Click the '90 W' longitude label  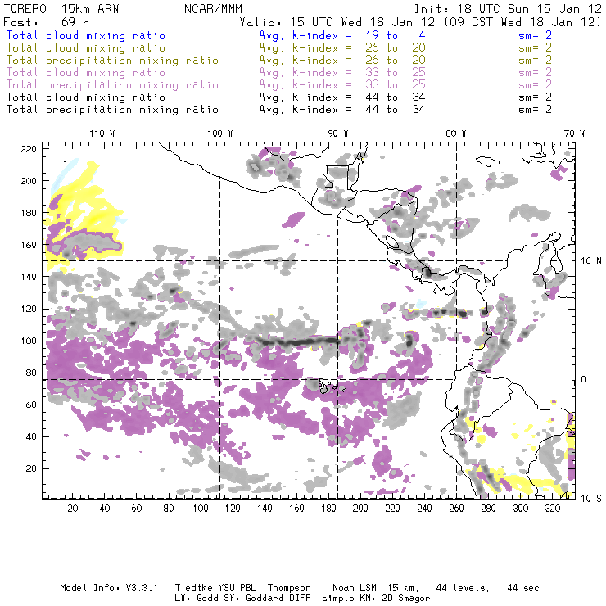pos(338,133)
